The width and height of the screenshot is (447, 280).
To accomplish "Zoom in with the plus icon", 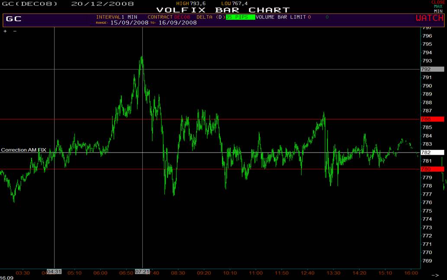I will point(5,31).
